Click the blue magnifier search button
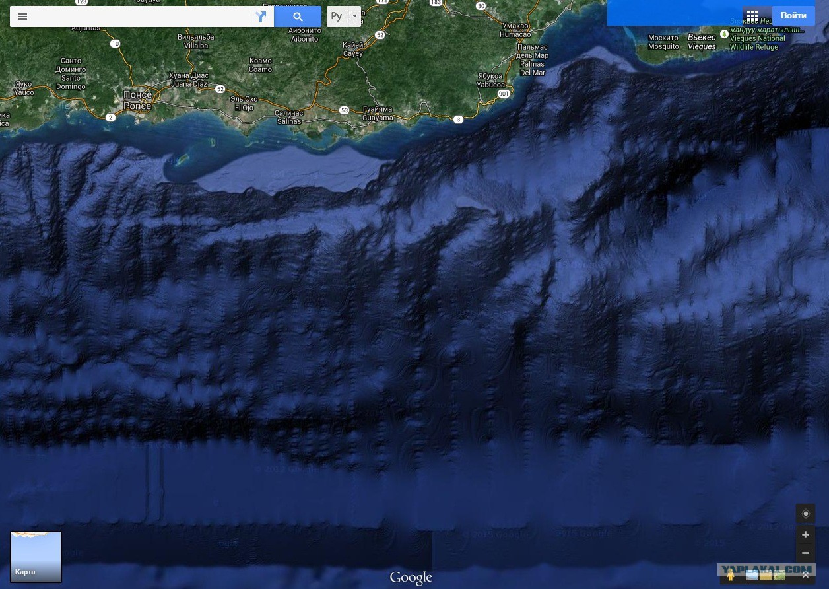The image size is (829, 589). 298,17
